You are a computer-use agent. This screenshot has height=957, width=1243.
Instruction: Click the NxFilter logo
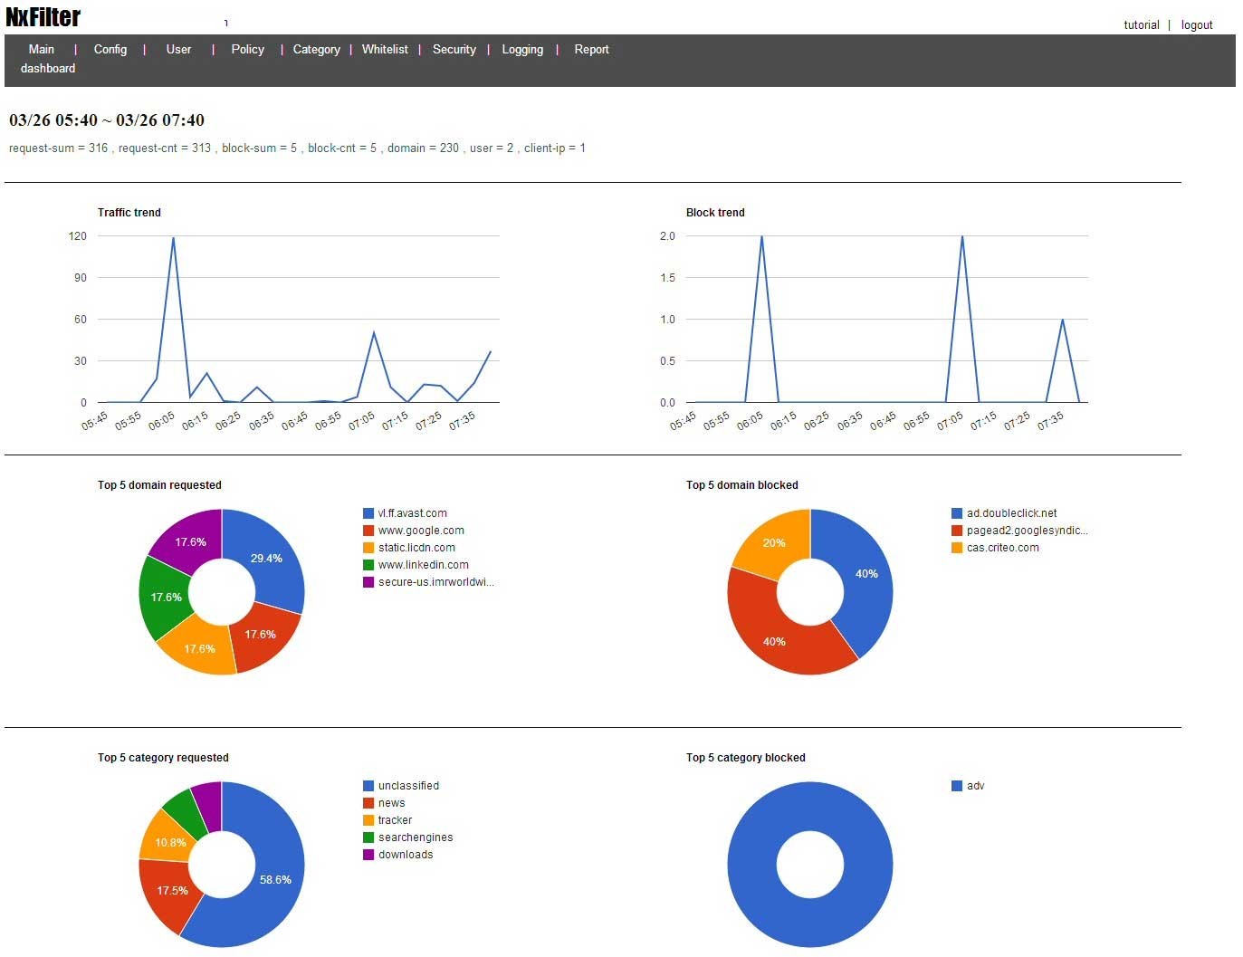pyautogui.click(x=43, y=17)
